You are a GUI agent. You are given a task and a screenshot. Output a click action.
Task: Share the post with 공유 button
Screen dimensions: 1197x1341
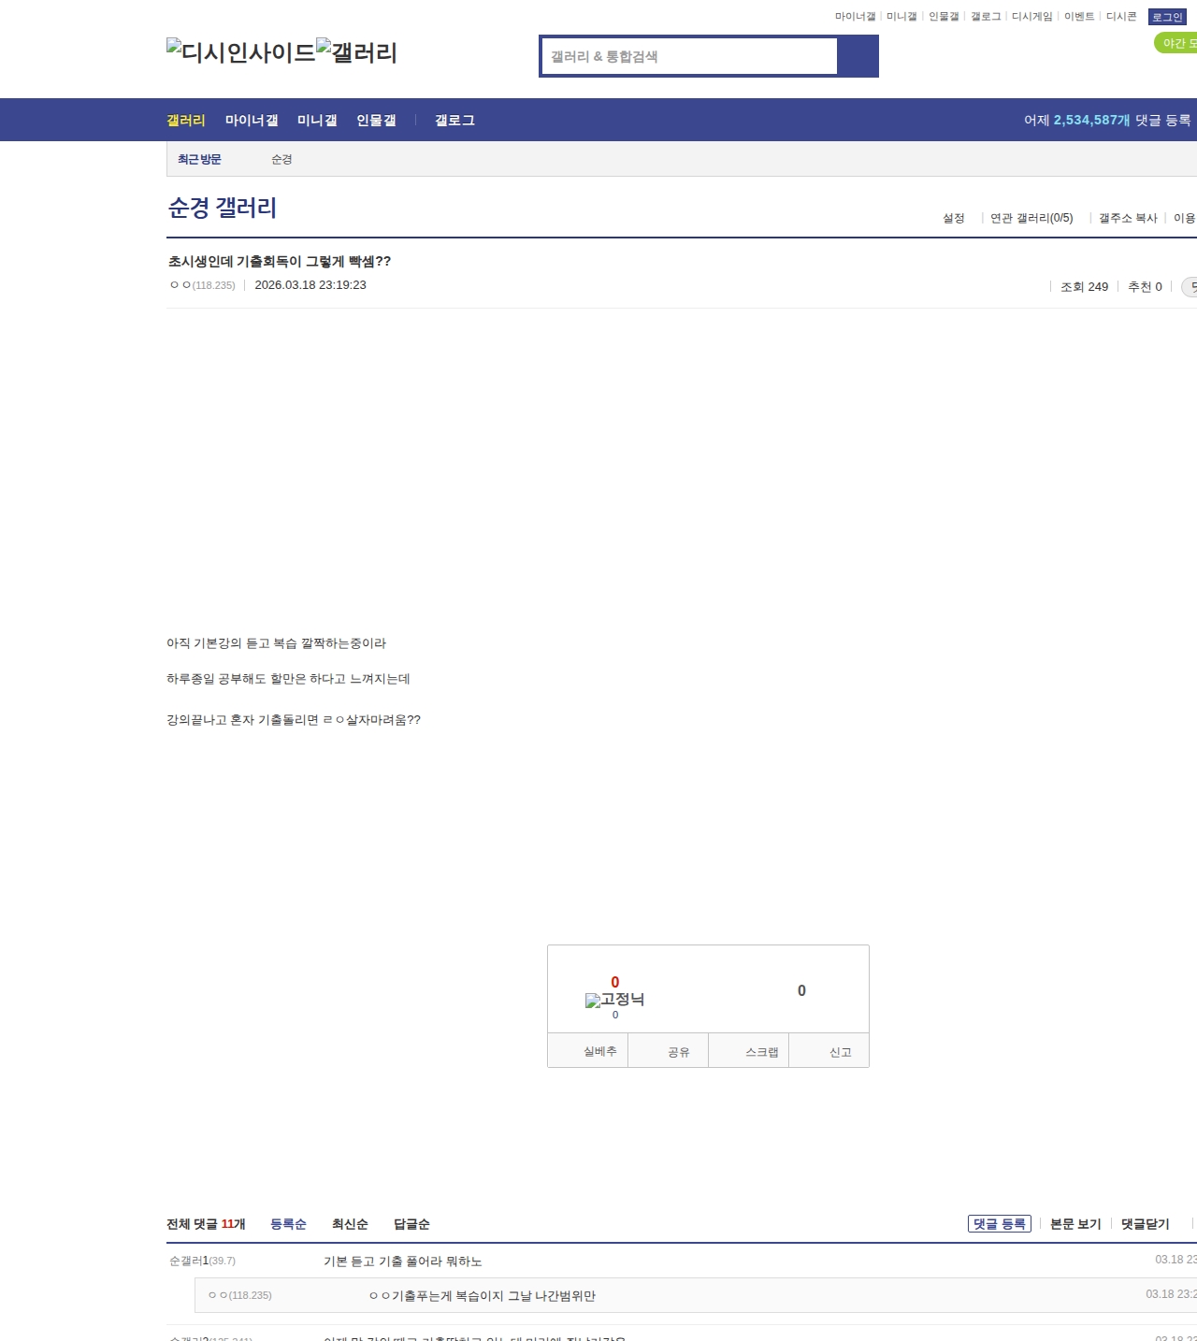pyautogui.click(x=678, y=1052)
